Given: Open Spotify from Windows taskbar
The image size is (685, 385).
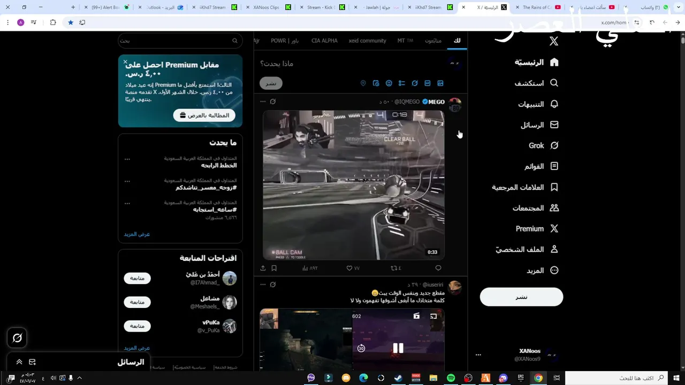Looking at the screenshot, I should pos(451,378).
